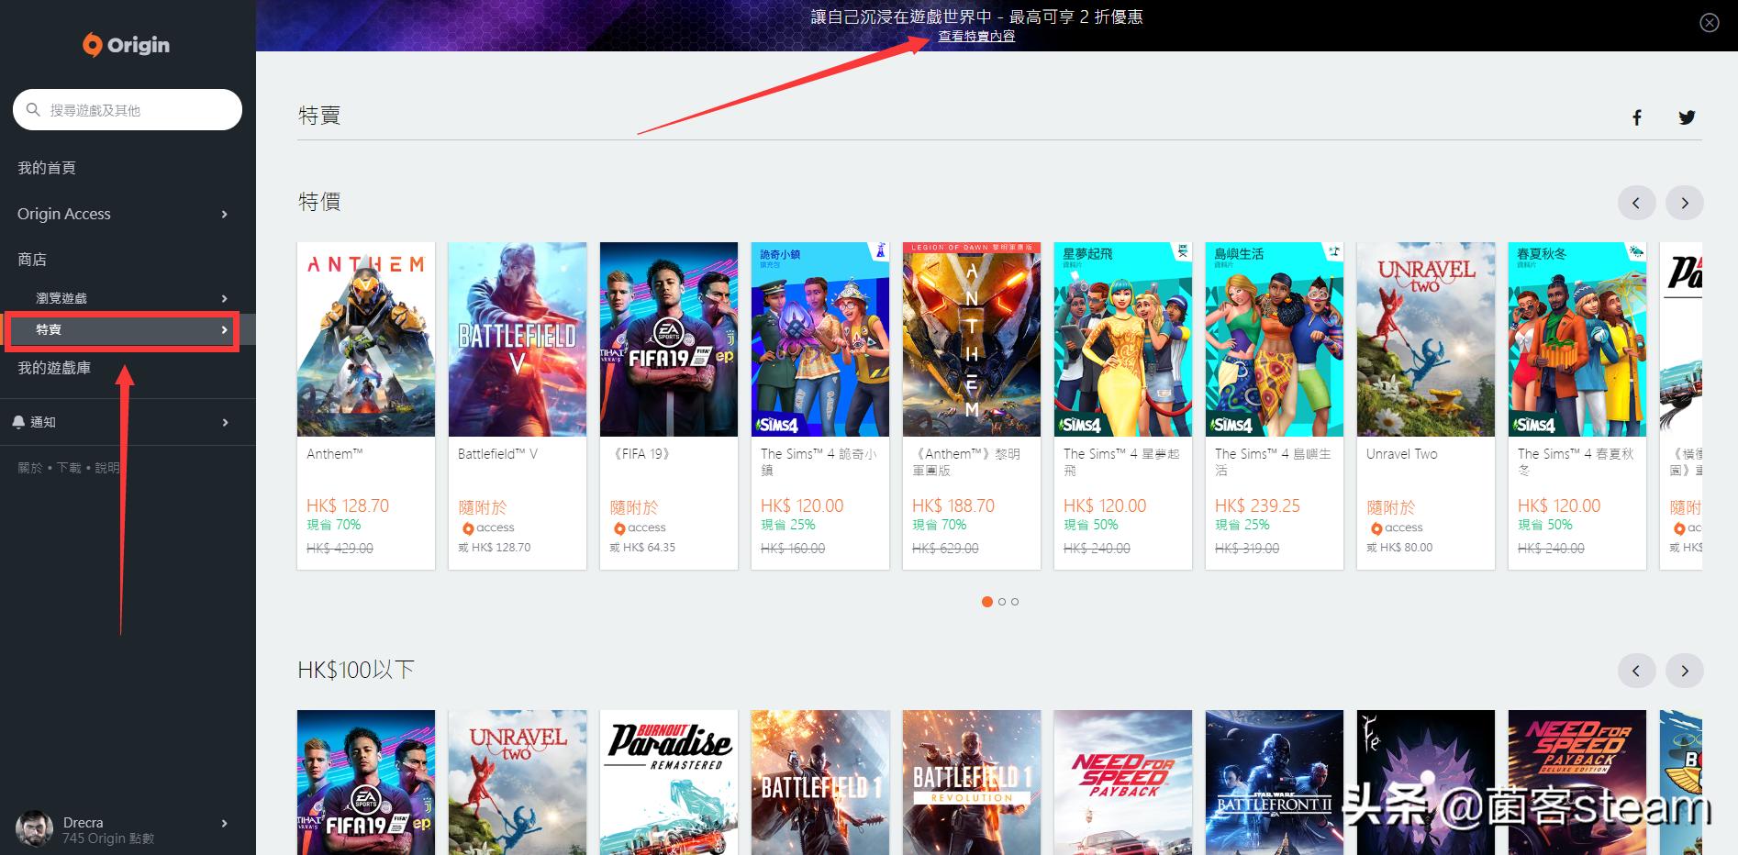Open the Facebook share icon
1738x855 pixels.
[1636, 117]
